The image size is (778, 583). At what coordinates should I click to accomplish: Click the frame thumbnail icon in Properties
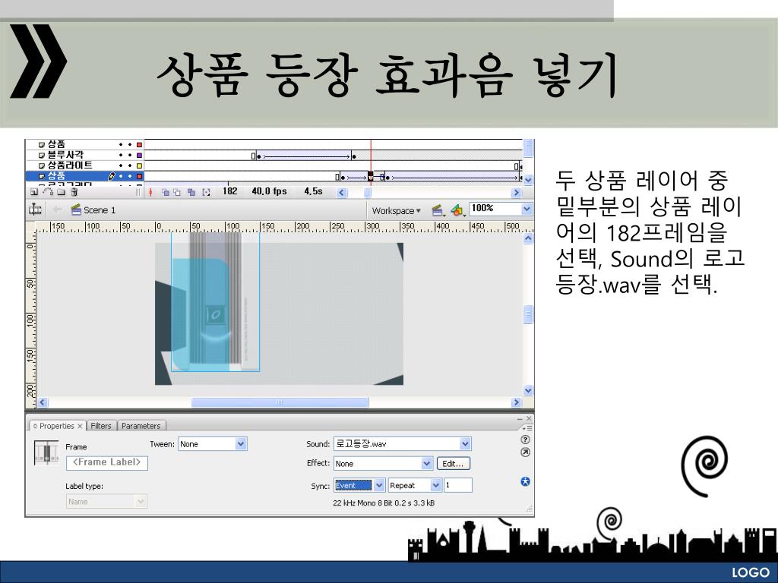click(46, 452)
